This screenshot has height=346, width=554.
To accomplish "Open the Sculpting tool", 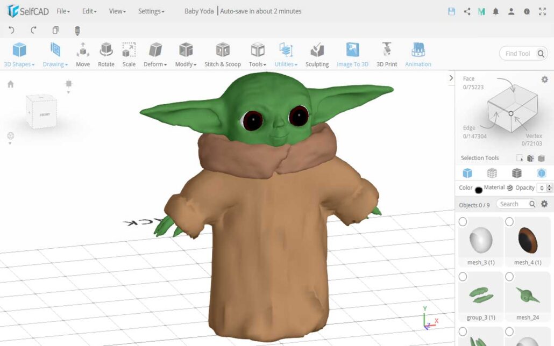I will [317, 54].
